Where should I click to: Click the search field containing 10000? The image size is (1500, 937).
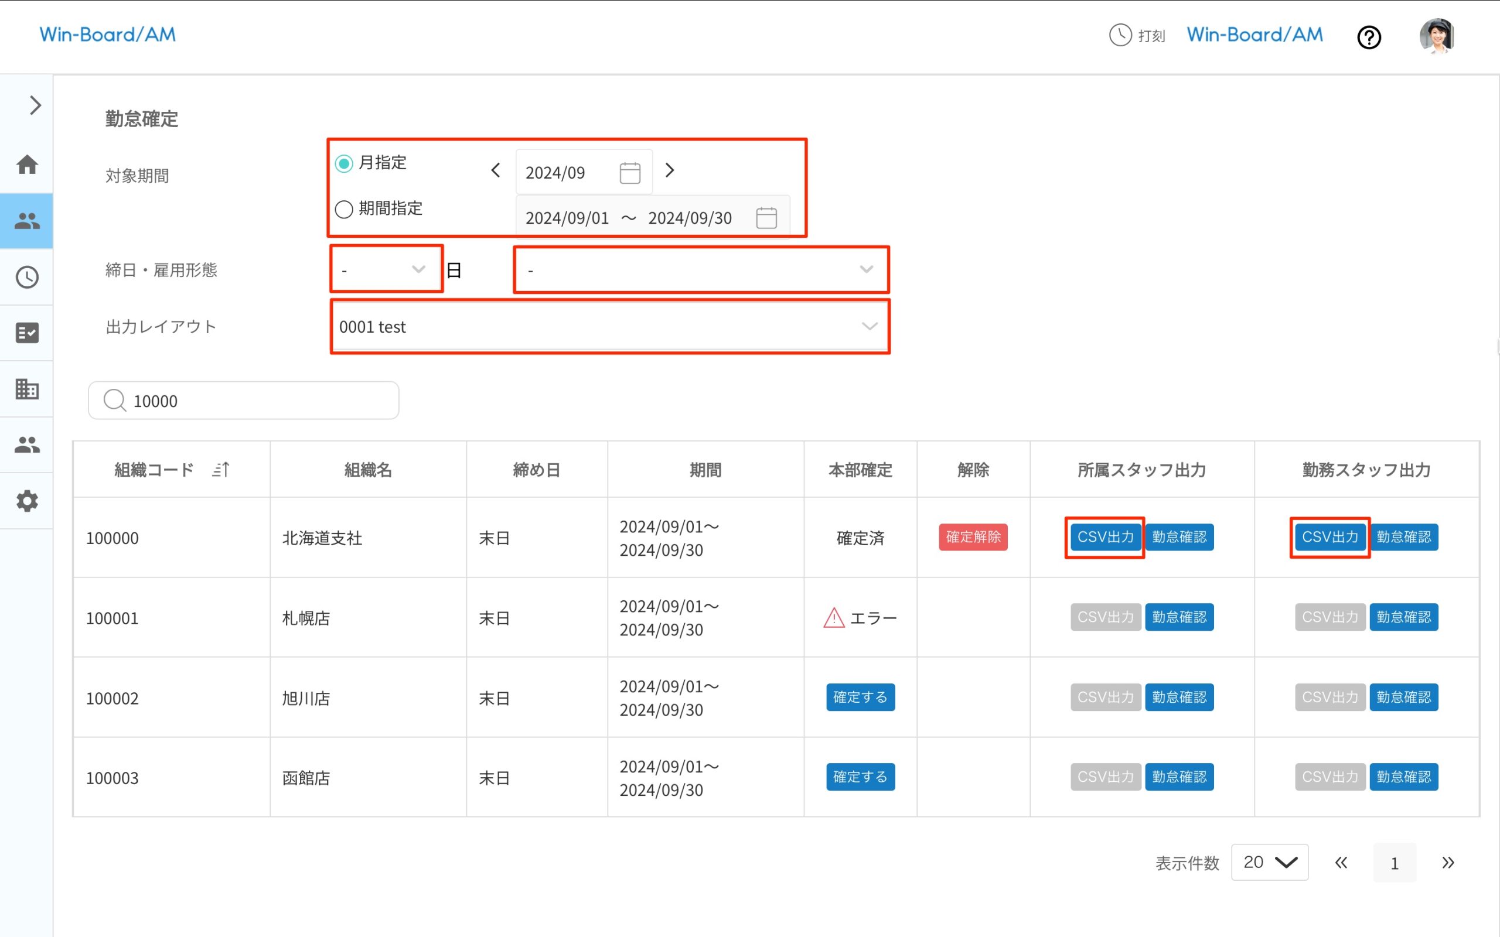pyautogui.click(x=244, y=401)
